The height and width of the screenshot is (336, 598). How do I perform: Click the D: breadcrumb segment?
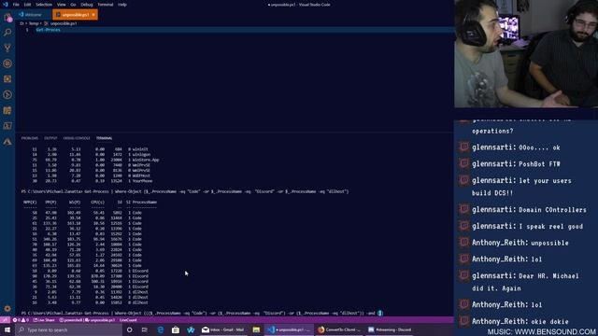pyautogui.click(x=22, y=23)
